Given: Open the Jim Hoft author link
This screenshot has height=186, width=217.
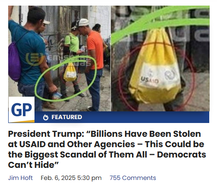Looking at the screenshot, I should 20,178.
